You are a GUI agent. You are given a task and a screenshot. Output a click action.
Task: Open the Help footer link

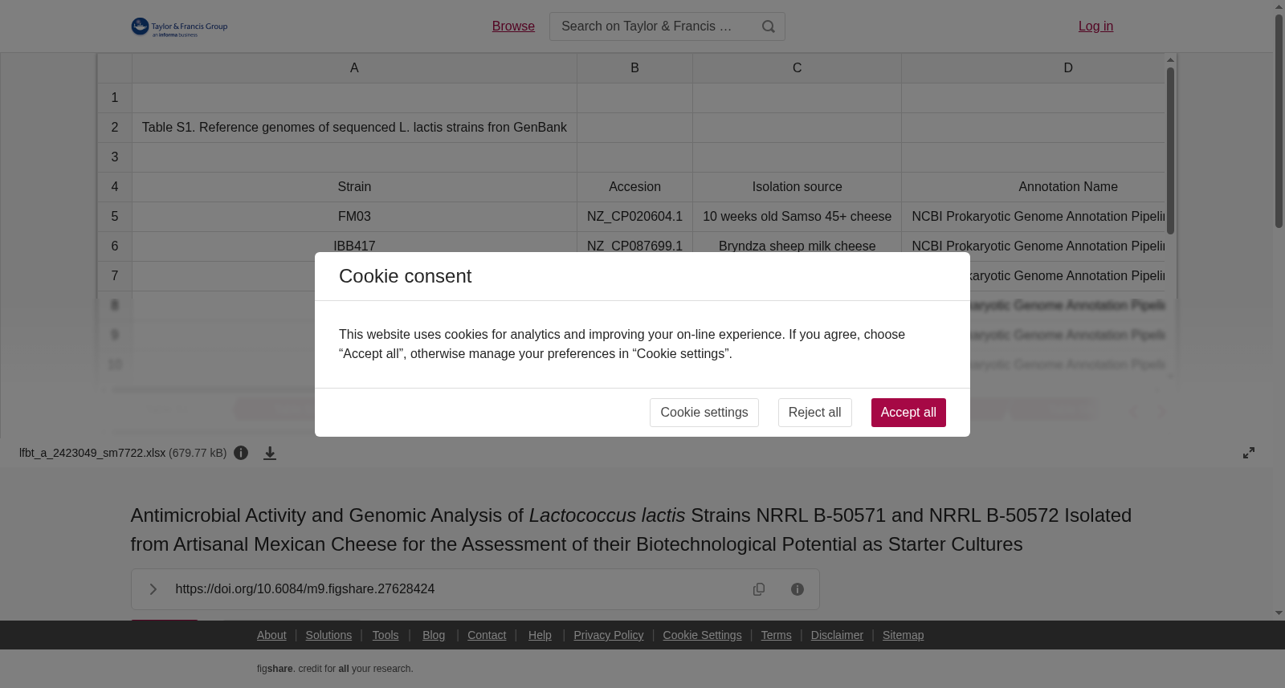coord(540,635)
